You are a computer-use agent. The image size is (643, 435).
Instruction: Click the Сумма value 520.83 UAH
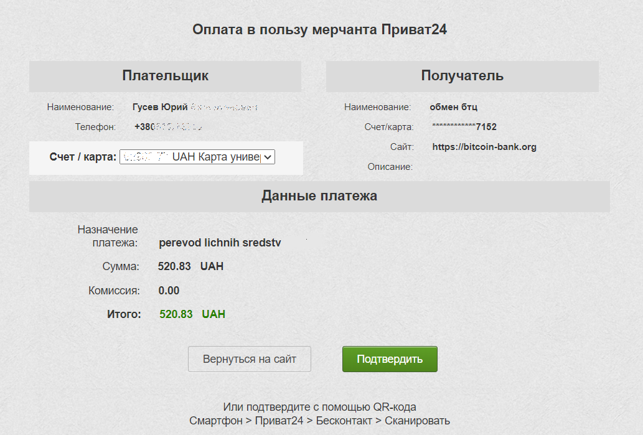pyautogui.click(x=190, y=266)
